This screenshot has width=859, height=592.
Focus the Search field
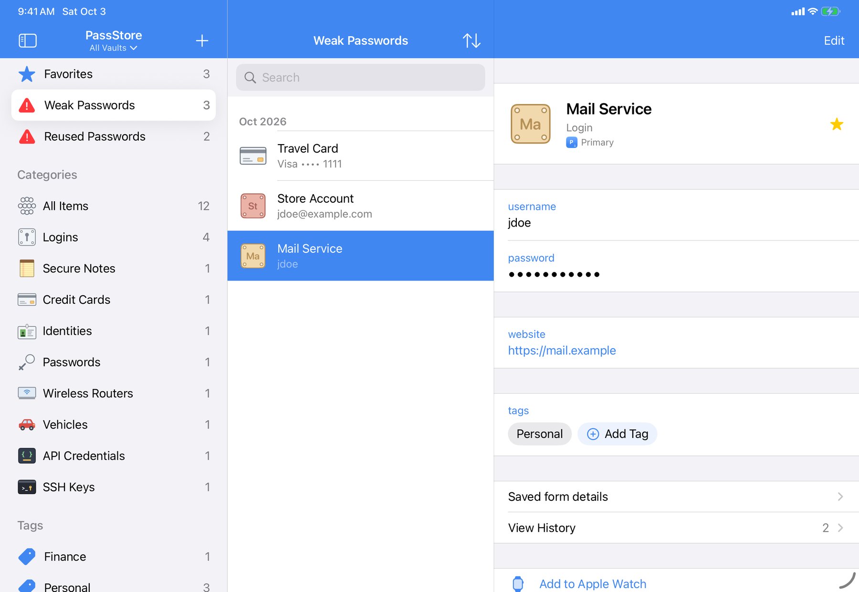(360, 77)
